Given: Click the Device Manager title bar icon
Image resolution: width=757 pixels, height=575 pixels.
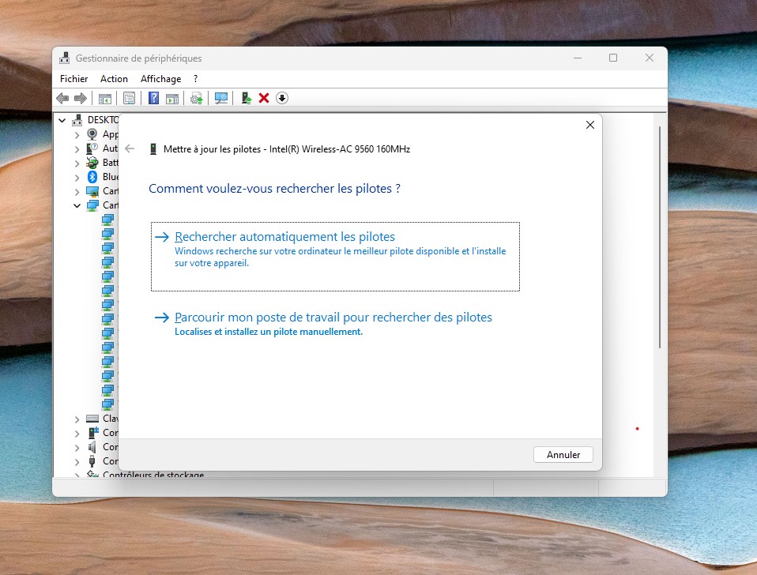Looking at the screenshot, I should click(x=64, y=58).
